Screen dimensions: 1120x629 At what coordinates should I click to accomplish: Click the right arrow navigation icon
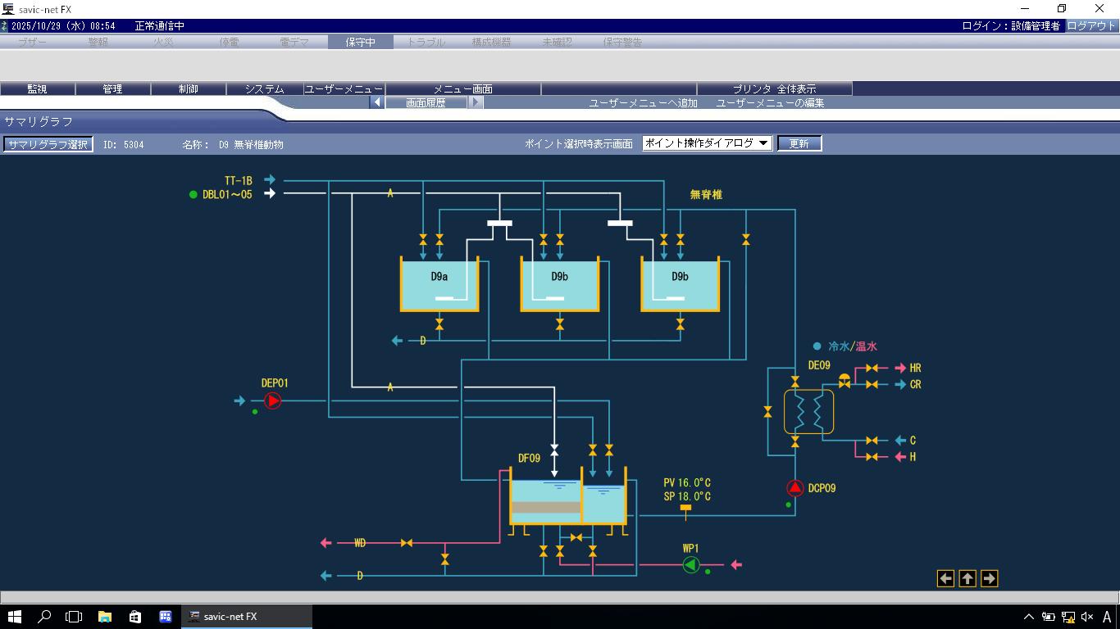(989, 579)
